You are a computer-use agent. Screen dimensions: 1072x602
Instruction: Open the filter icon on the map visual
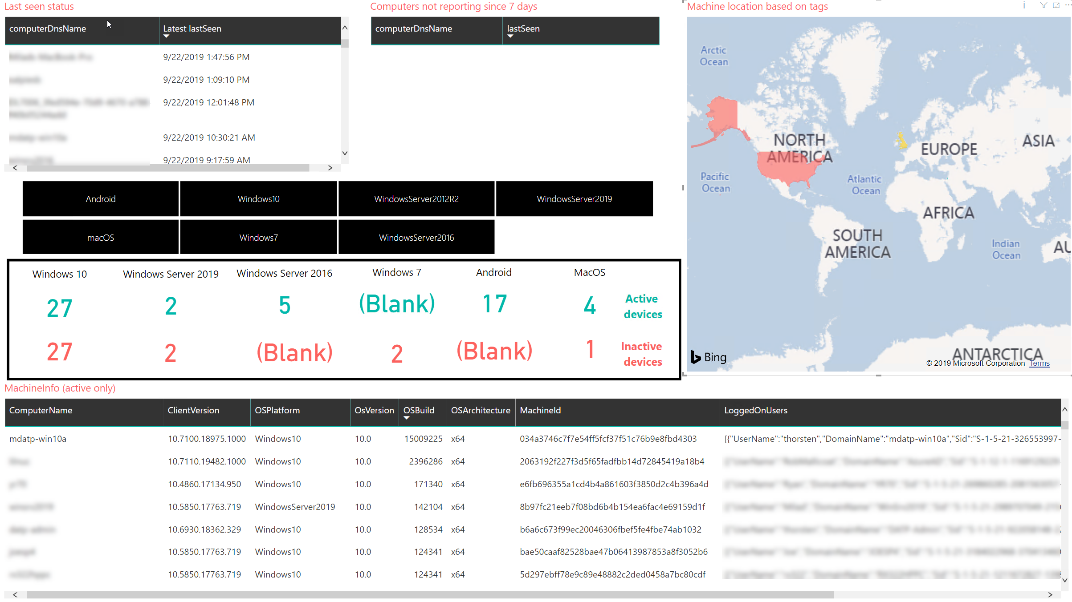pos(1043,5)
